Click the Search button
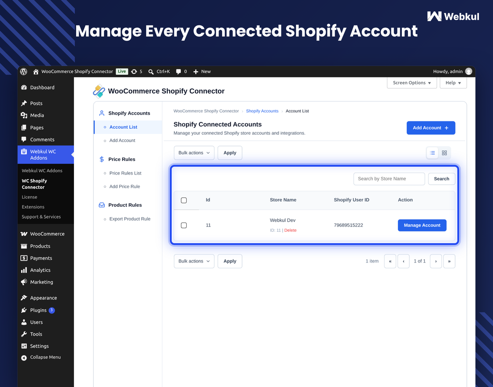 pos(441,179)
